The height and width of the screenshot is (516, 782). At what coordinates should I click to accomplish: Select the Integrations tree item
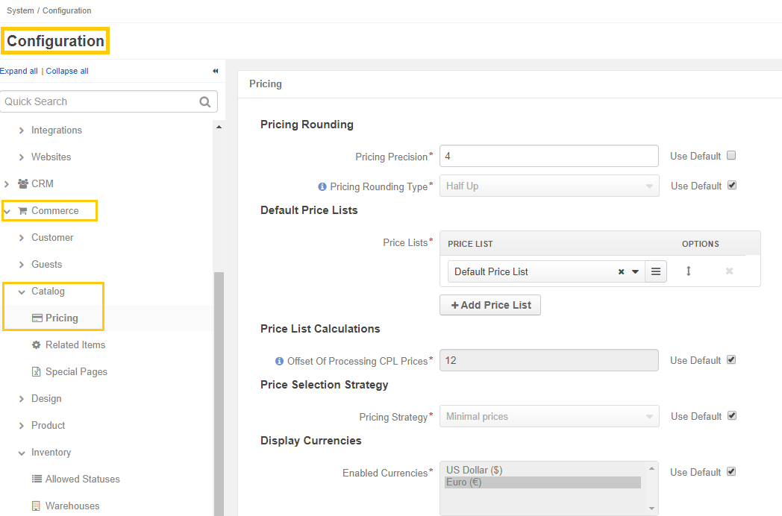[x=57, y=130]
